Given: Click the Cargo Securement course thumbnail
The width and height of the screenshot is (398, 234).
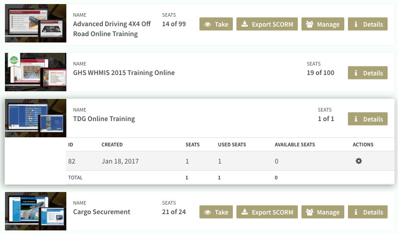Looking at the screenshot, I should click(x=36, y=211).
